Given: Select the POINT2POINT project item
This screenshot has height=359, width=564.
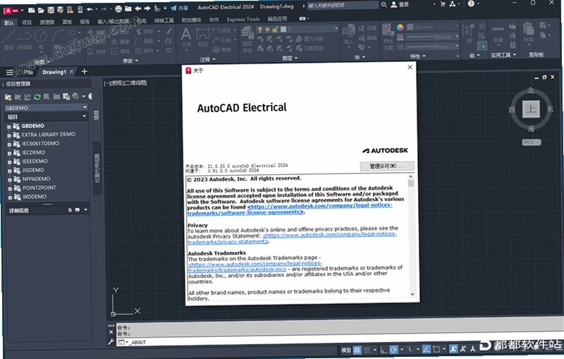Looking at the screenshot, I should pyautogui.click(x=39, y=188).
